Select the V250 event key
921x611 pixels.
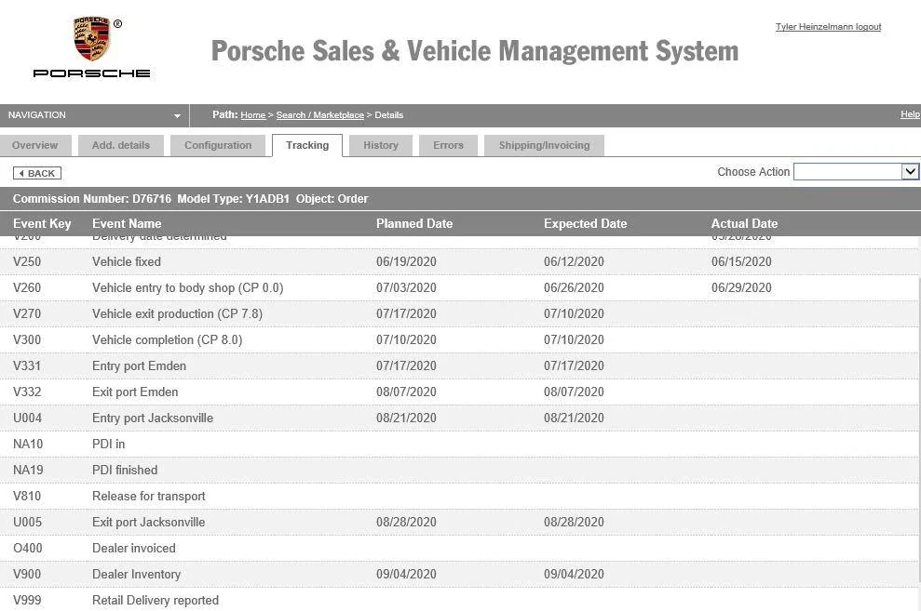27,261
